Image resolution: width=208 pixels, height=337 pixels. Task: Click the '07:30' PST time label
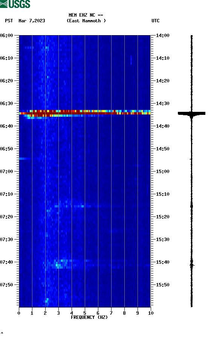7,240
